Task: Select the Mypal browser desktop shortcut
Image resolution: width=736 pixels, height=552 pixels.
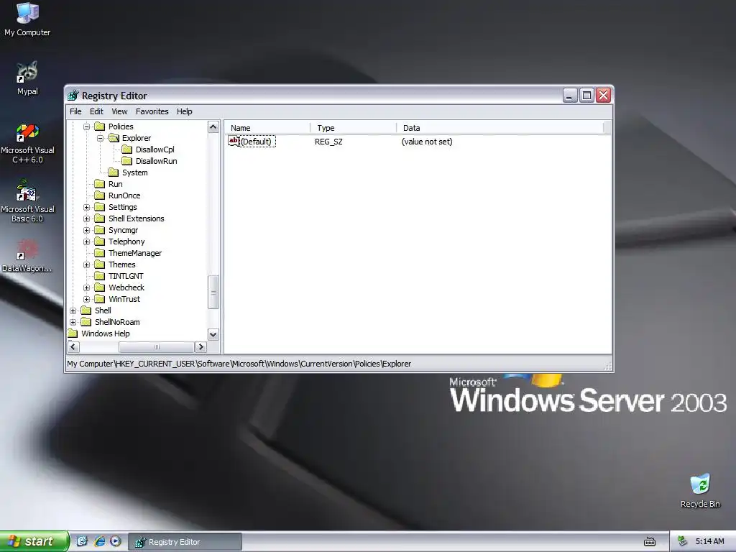Action: point(27,78)
